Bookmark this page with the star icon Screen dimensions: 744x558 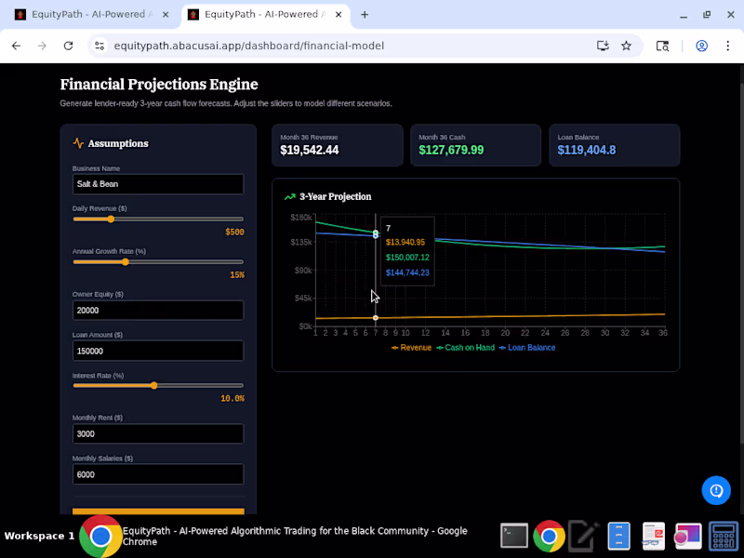tap(626, 46)
